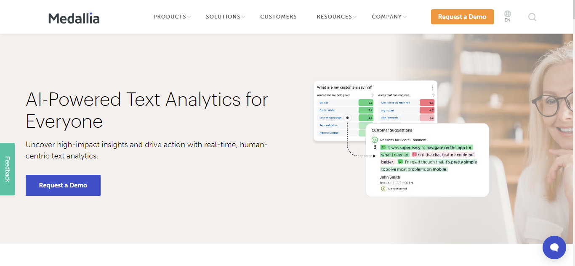Click the Attention Needed warning icon

pyautogui.click(x=383, y=189)
